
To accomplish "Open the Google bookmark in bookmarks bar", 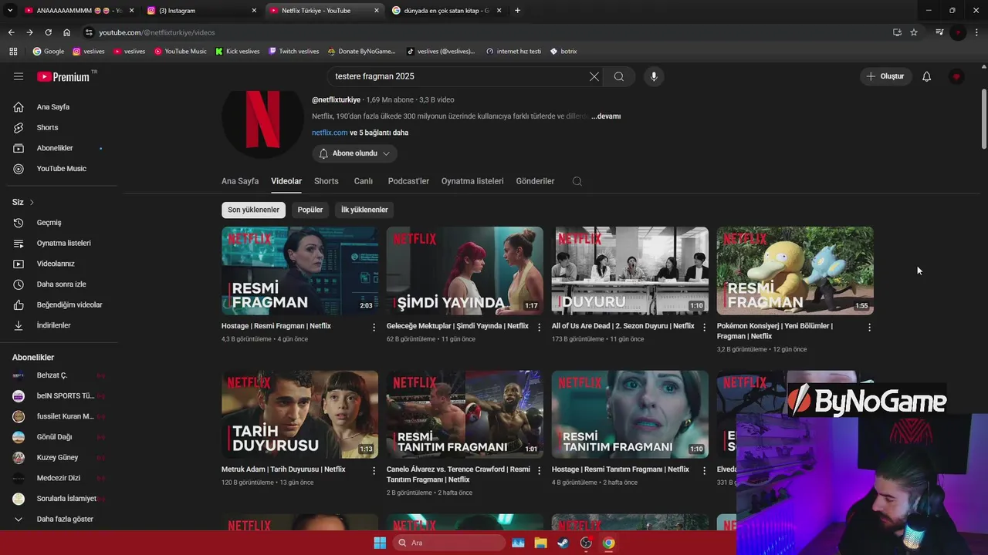I will [x=48, y=52].
